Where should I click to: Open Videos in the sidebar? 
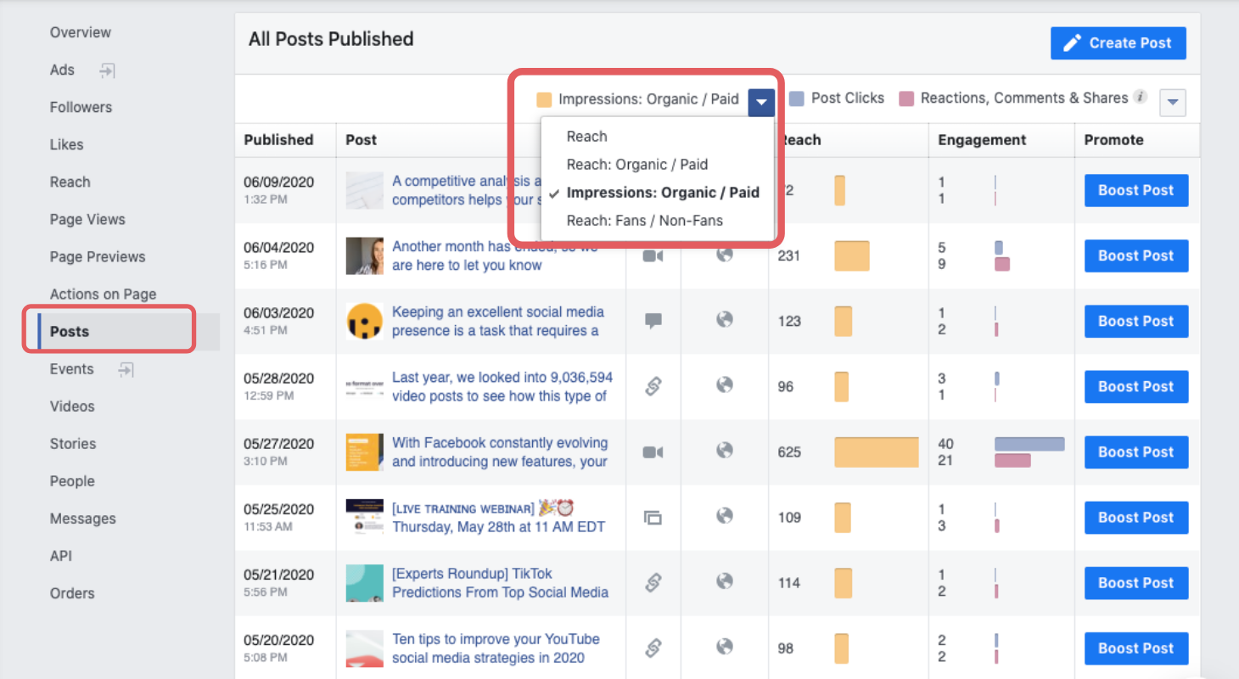[x=72, y=407]
